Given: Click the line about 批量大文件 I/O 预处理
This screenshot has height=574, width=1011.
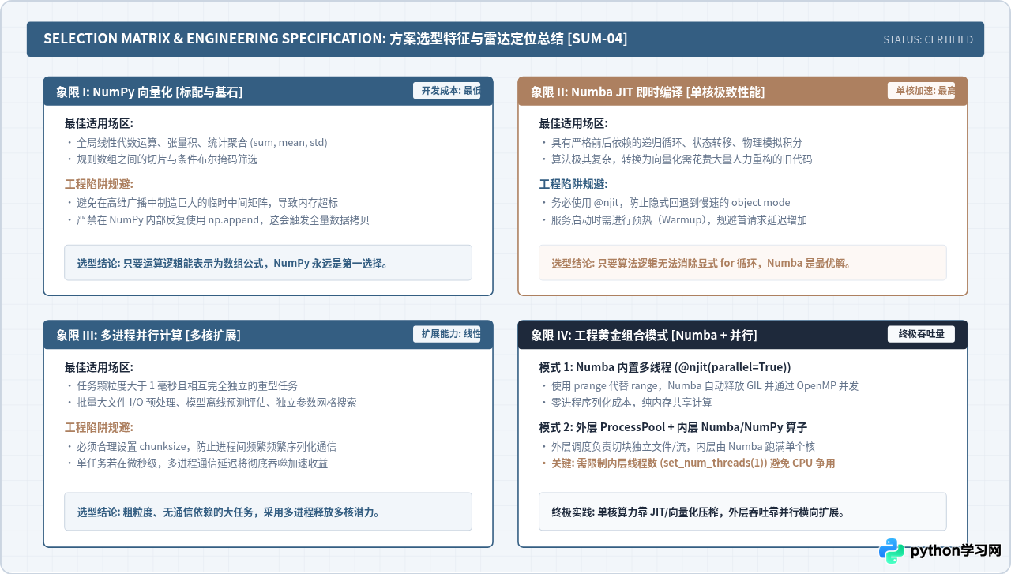Looking at the screenshot, I should tap(212, 403).
